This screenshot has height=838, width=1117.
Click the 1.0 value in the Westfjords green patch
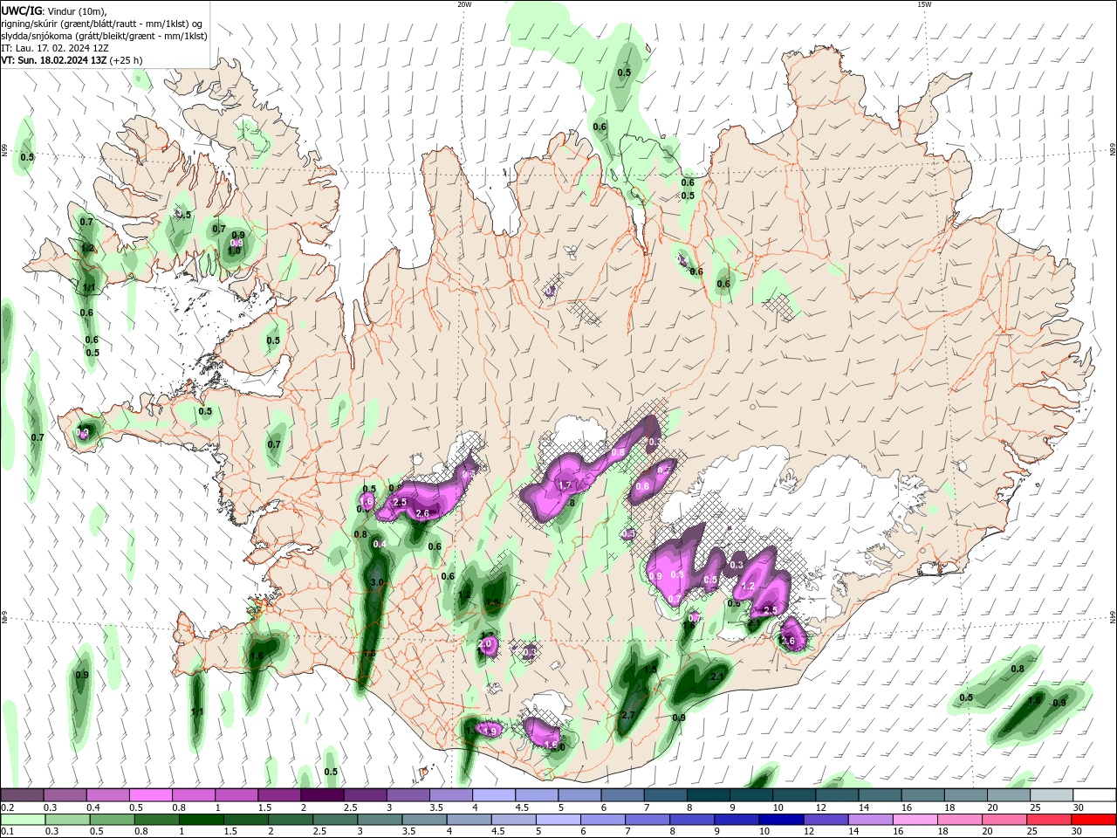pos(234,251)
